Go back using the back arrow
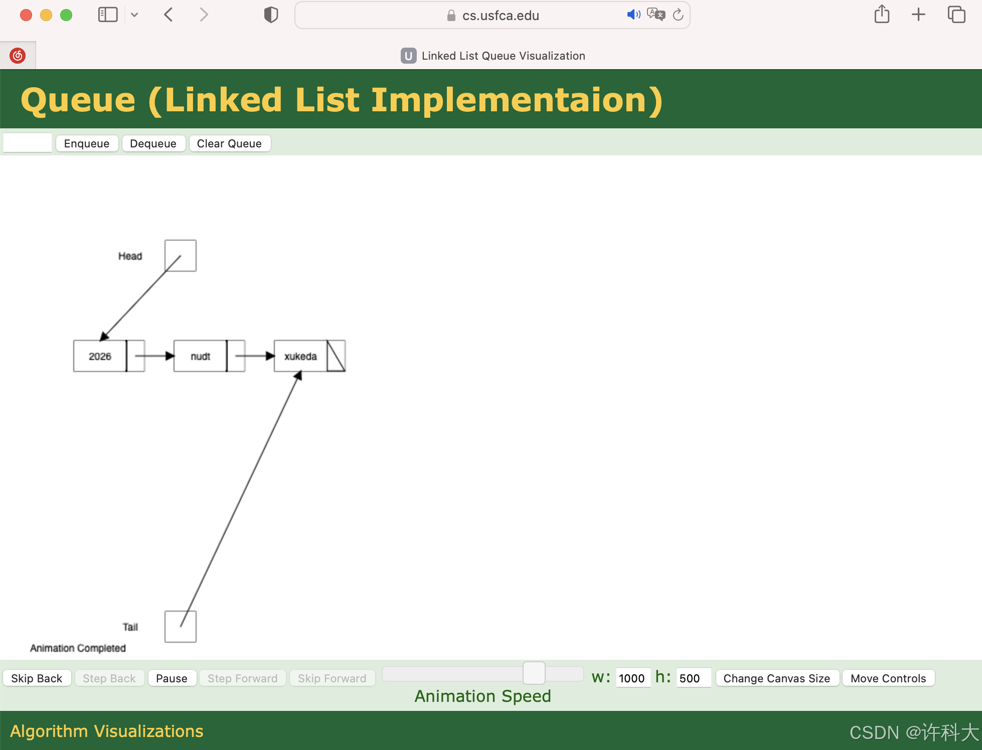982x750 pixels. [x=169, y=15]
